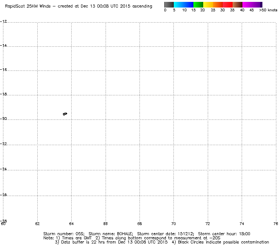The width and height of the screenshot is (279, 245).
Task: Click note 4 about 'Black Circles' contamination
Action: (x=220, y=242)
